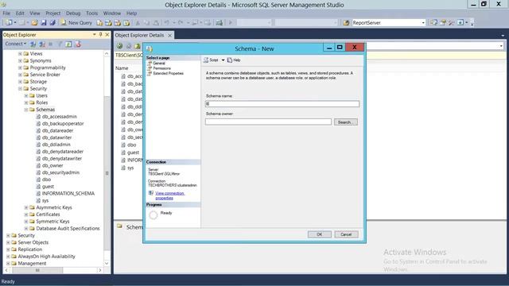Click the Connect Object Explorer icon next to Connect
Viewport: 509px width, 286px height.
[33, 44]
